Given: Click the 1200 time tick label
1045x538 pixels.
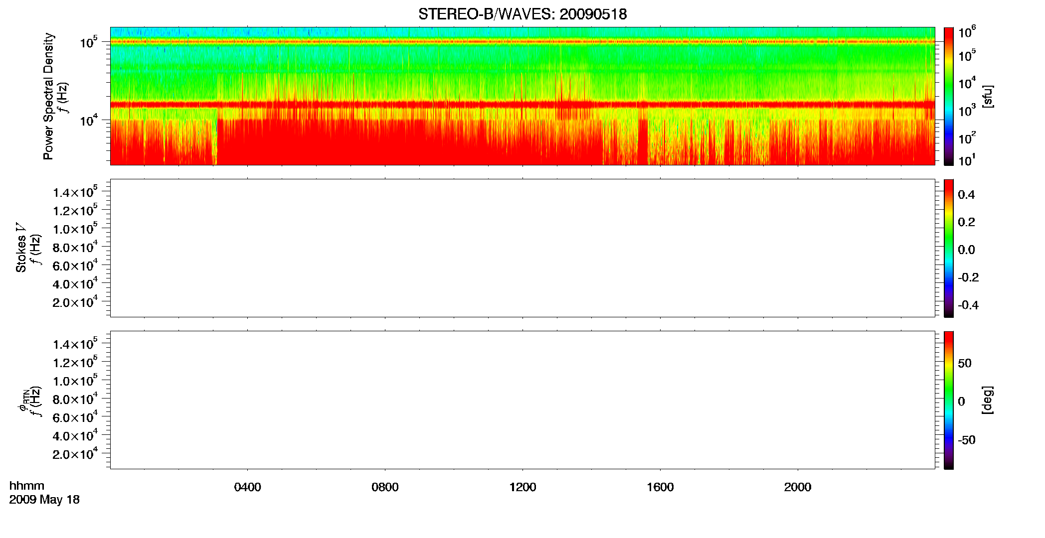Looking at the screenshot, I should [x=522, y=487].
